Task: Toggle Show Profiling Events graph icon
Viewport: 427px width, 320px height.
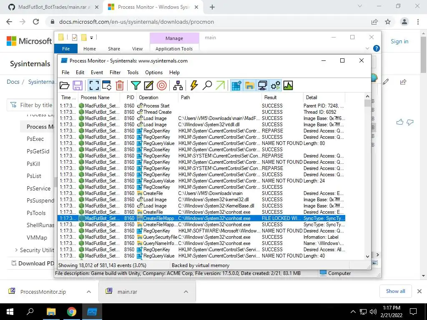Action: 288,85
